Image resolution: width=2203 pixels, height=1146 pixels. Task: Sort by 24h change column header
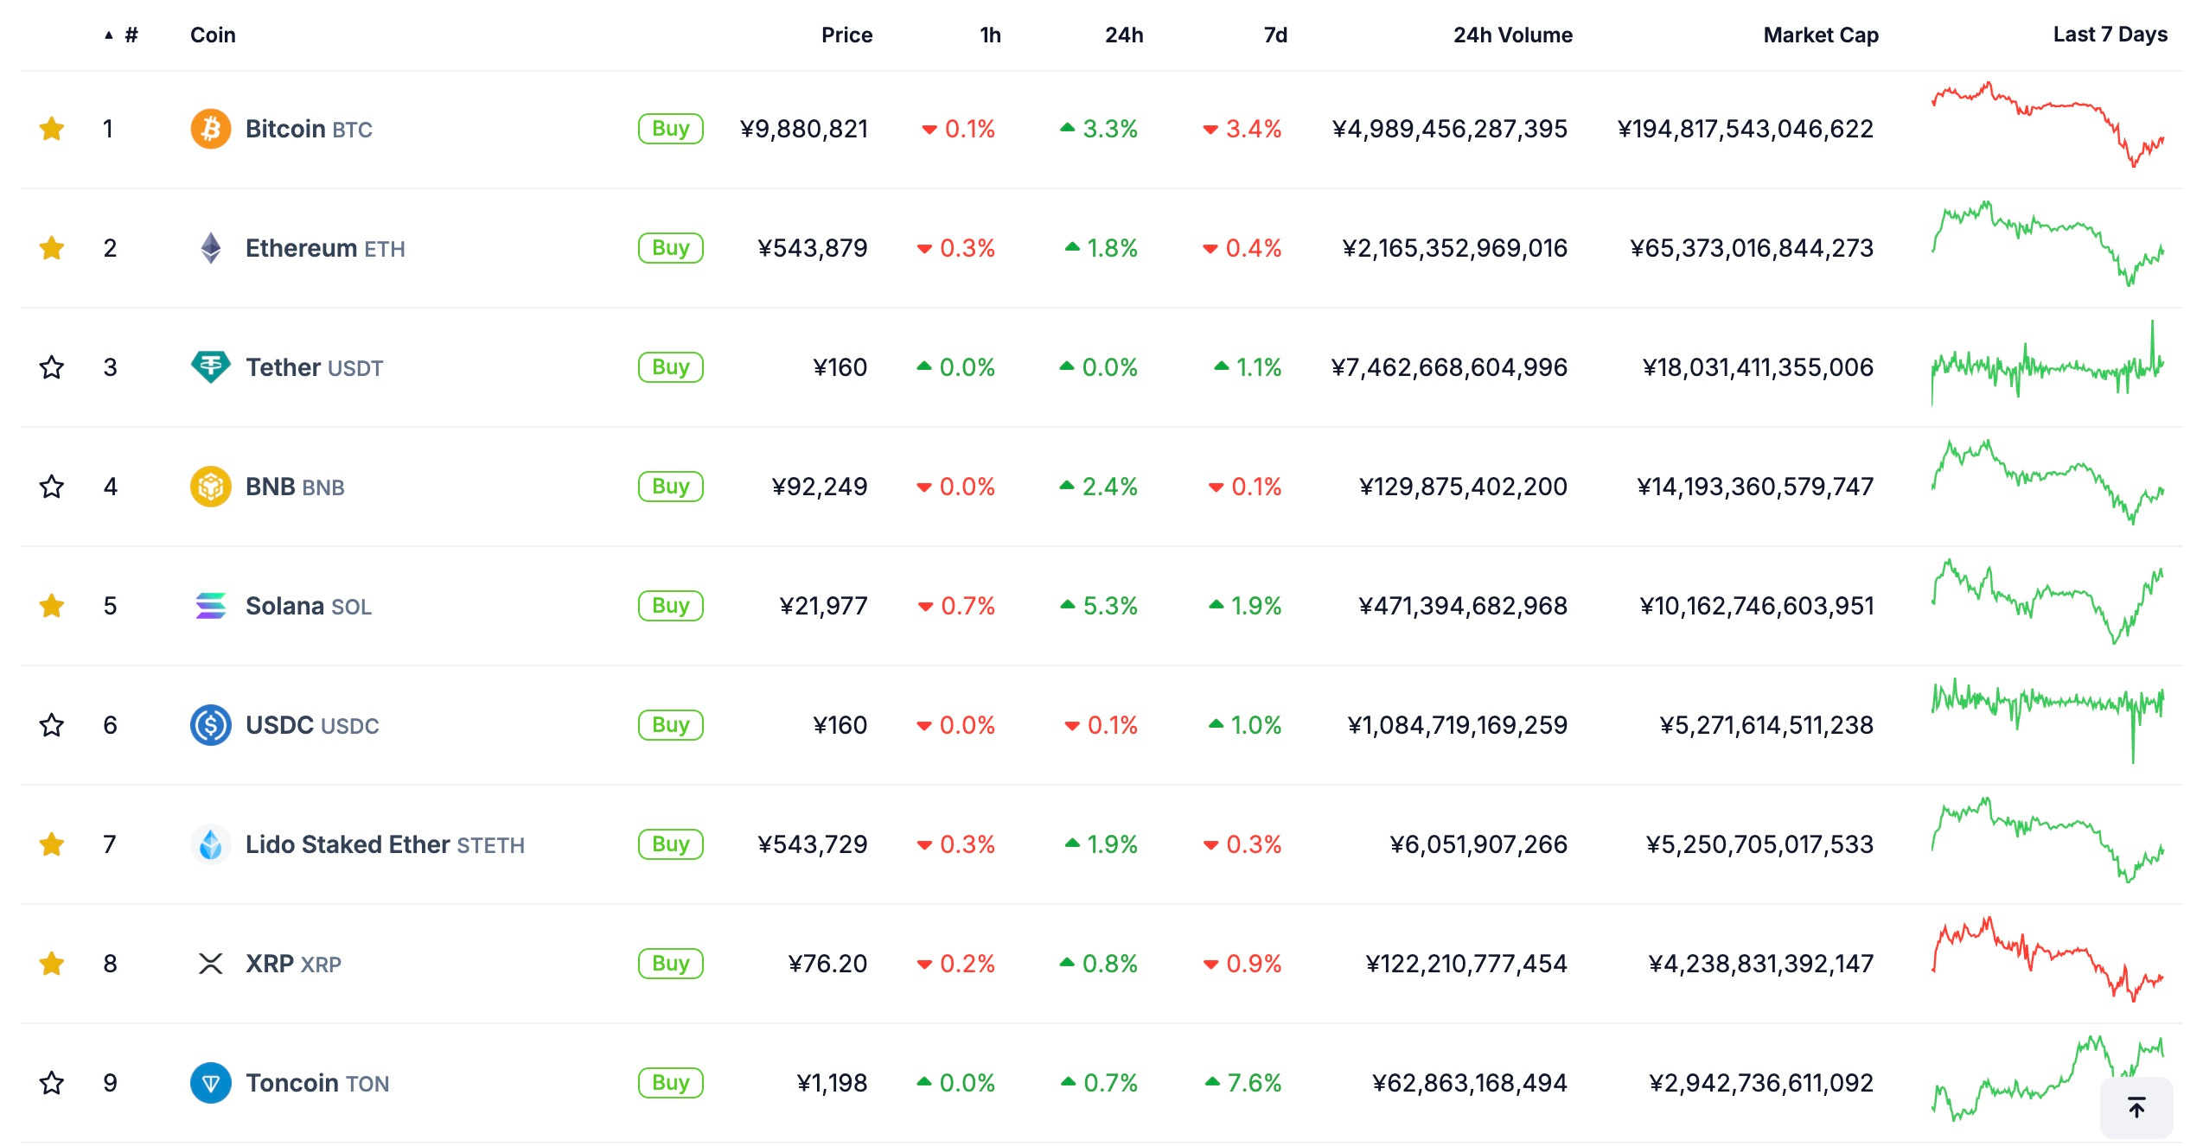click(x=1124, y=35)
